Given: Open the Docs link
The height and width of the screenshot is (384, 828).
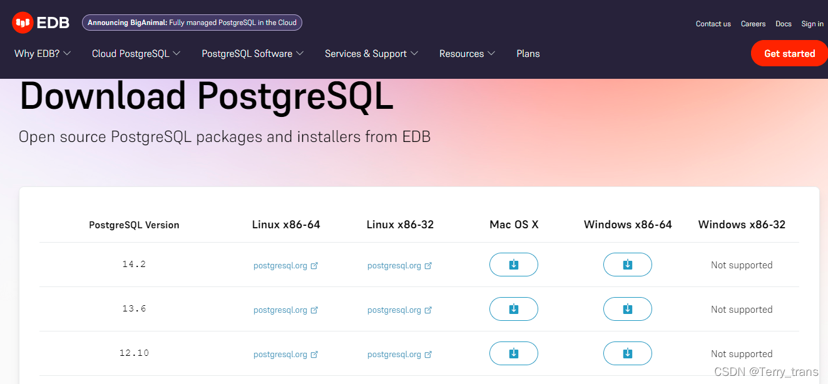Looking at the screenshot, I should [x=784, y=24].
